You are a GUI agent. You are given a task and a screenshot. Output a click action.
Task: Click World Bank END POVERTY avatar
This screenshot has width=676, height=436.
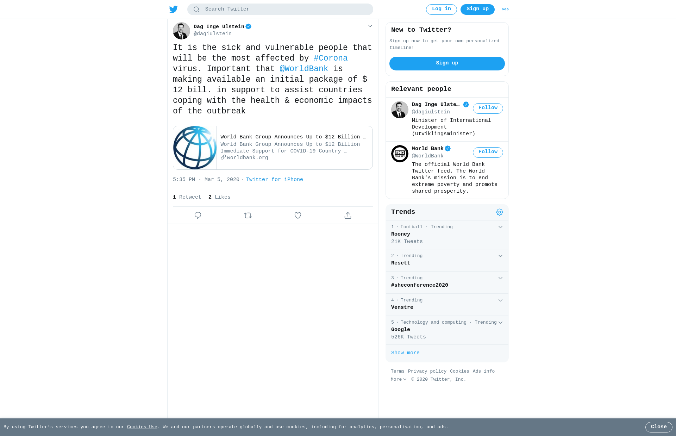pyautogui.click(x=400, y=154)
